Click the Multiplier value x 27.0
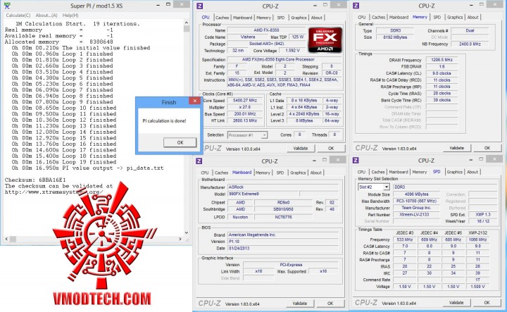The image size is (507, 312). tap(245, 107)
